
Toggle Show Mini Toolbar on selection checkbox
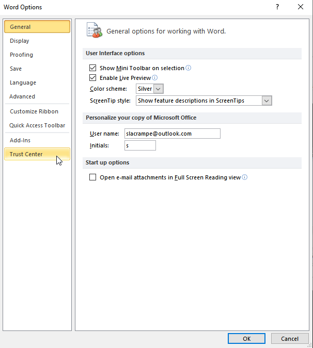click(92, 68)
